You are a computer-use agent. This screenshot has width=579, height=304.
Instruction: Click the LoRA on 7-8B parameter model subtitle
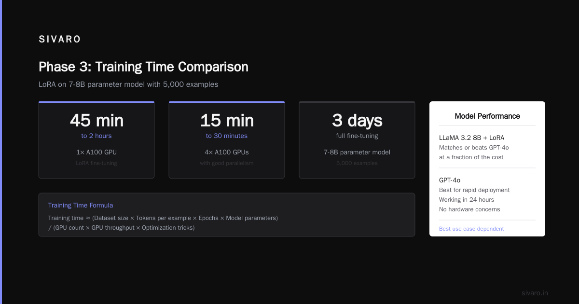coord(128,84)
